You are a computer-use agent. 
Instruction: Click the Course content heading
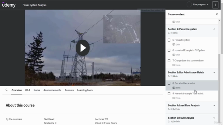176,14
